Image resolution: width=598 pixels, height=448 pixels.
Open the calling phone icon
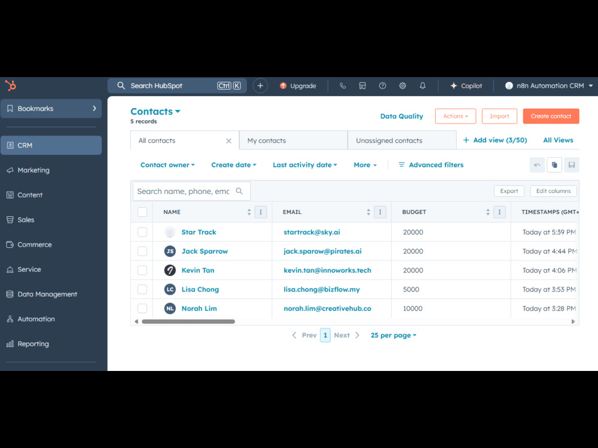343,85
